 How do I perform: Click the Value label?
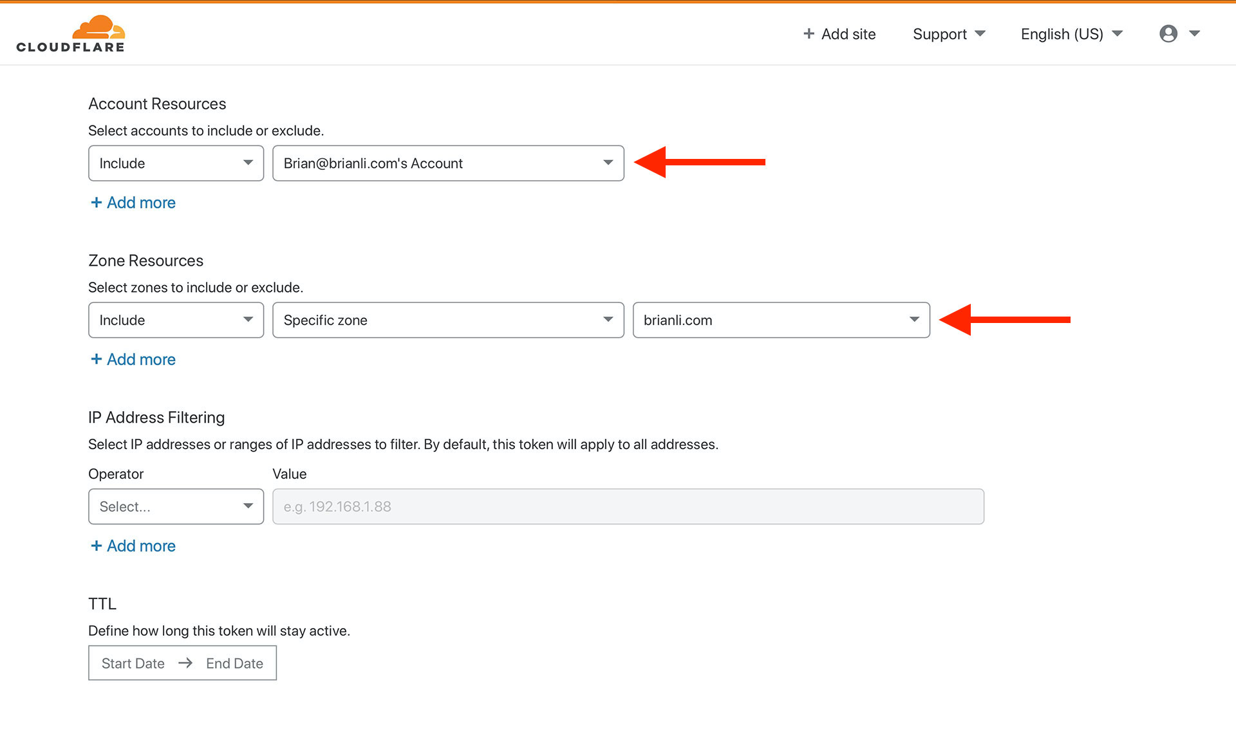pos(290,474)
